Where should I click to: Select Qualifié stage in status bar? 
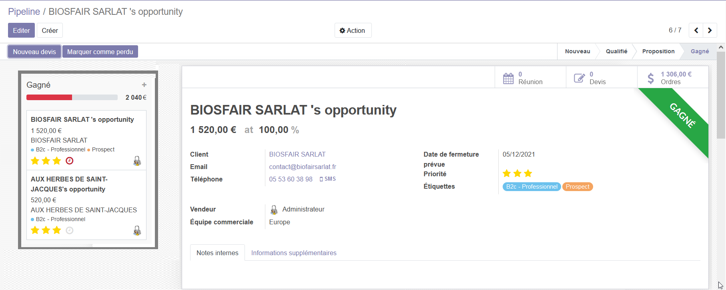[x=616, y=51]
